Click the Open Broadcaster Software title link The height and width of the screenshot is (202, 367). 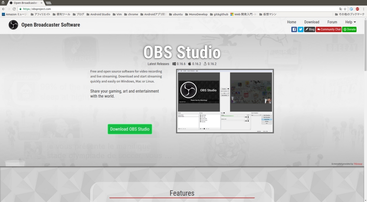tap(51, 25)
